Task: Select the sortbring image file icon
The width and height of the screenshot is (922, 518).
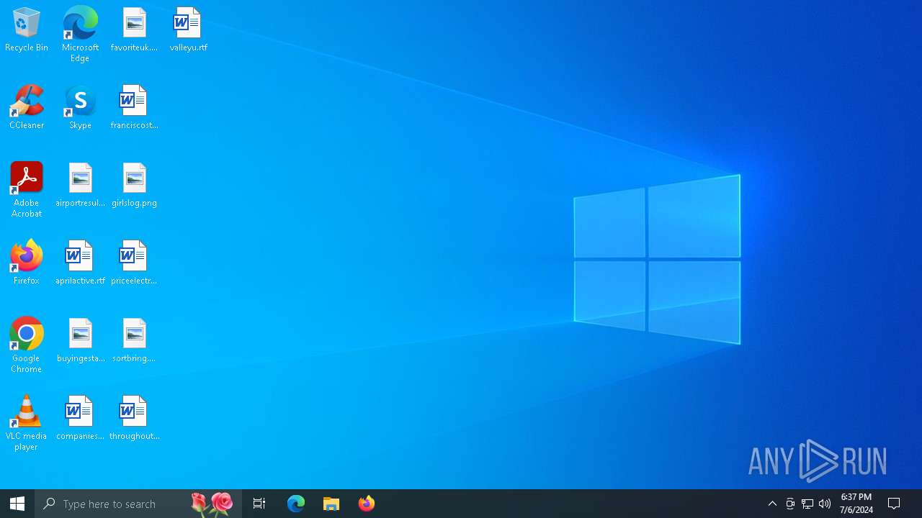Action: (x=134, y=341)
